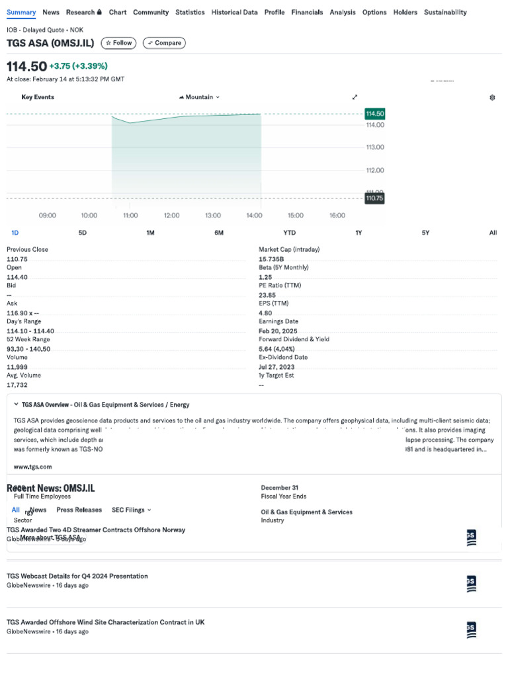Click the lock icon beside Research
Screen dimensions: 508x677
click(99, 12)
